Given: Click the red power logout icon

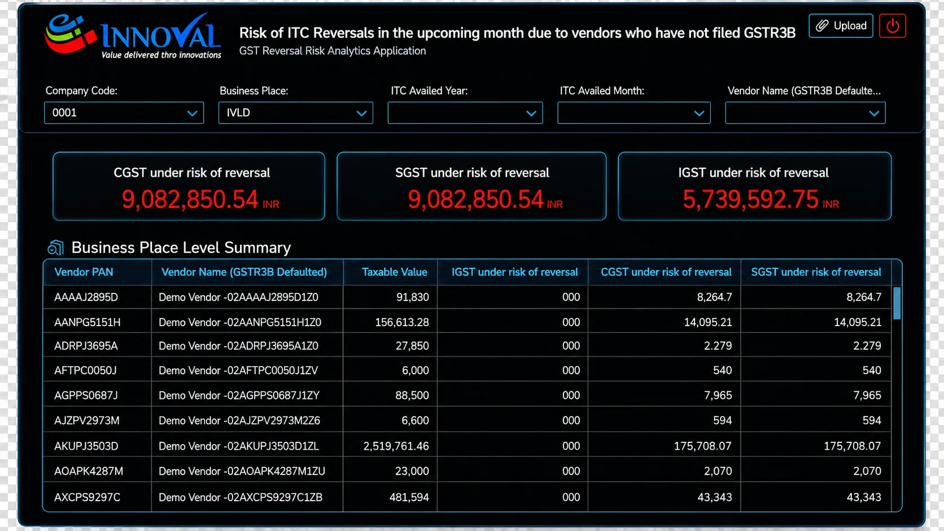Looking at the screenshot, I should (x=892, y=26).
